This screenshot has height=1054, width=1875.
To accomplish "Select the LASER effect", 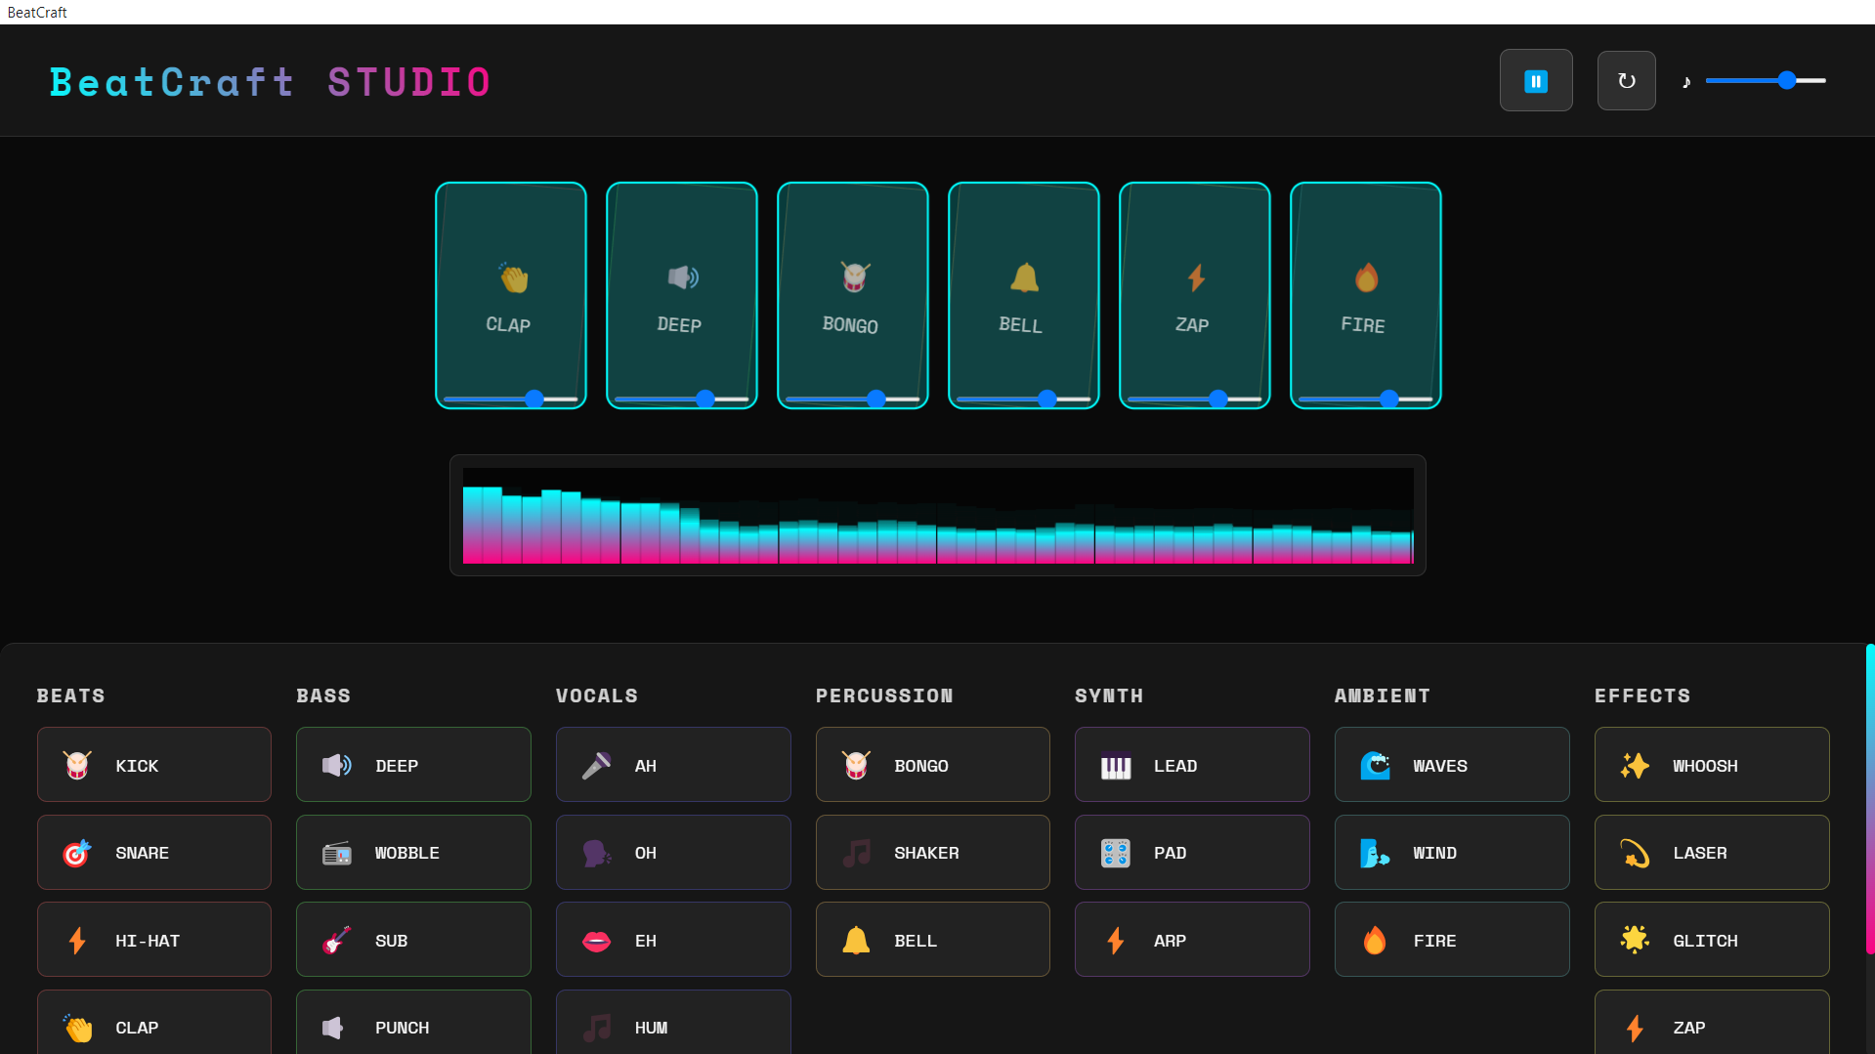I will coord(1711,852).
